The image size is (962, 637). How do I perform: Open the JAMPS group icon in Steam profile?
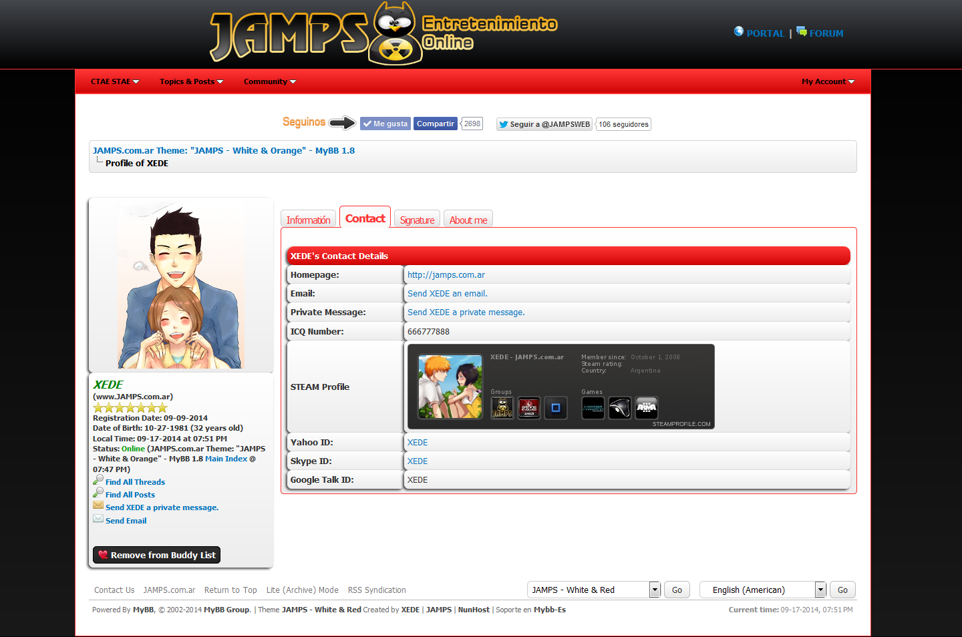click(x=502, y=408)
